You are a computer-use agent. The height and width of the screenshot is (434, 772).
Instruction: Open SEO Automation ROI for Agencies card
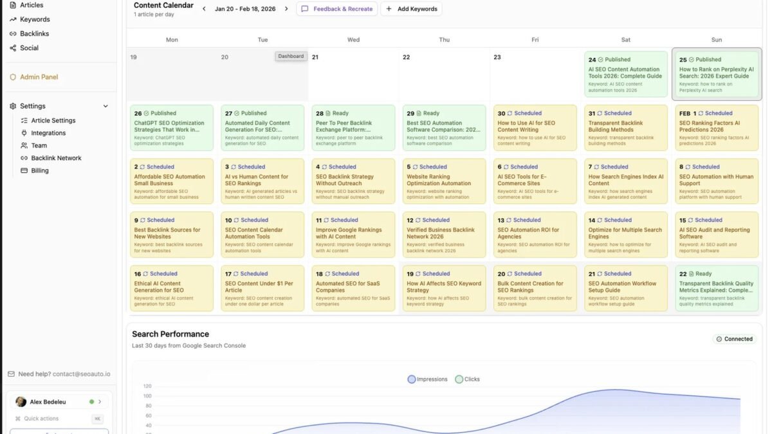pyautogui.click(x=535, y=235)
